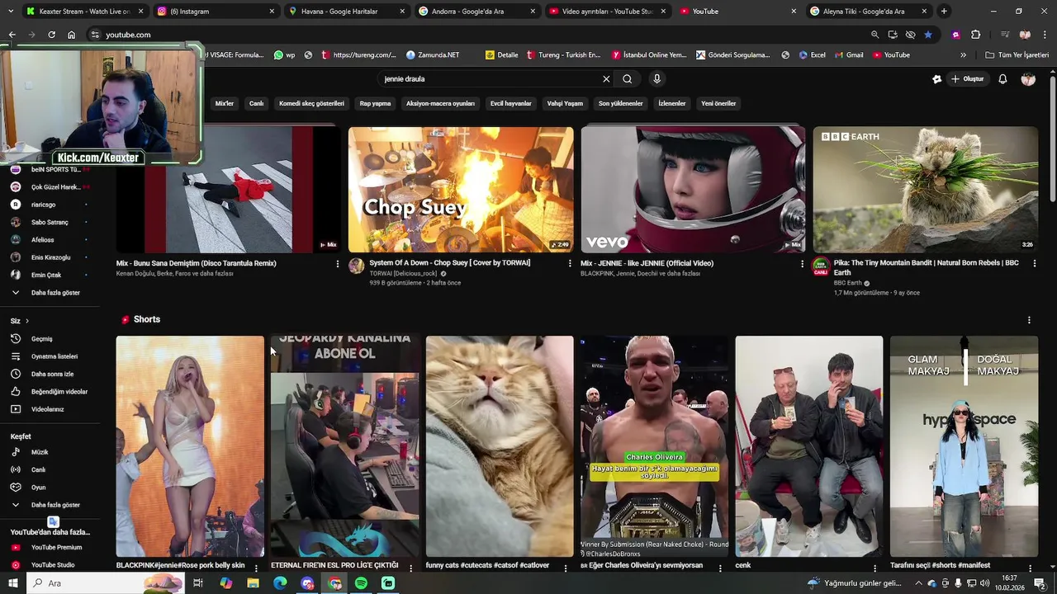Select Son yüklenenler filter chip
Viewport: 1057px width, 594px height.
pos(620,104)
